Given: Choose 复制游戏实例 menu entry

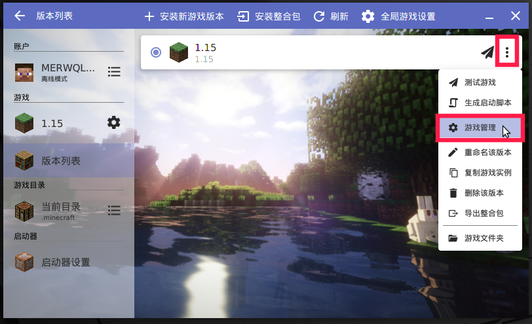Looking at the screenshot, I should 480,173.
